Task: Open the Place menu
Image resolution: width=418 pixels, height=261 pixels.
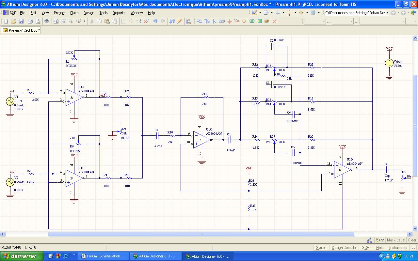Action: 74,13
